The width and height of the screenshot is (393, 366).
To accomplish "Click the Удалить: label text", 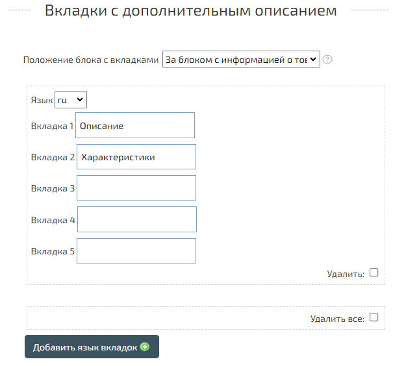I will [346, 274].
